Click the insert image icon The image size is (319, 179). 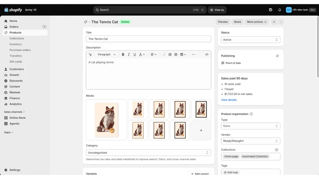point(170,54)
